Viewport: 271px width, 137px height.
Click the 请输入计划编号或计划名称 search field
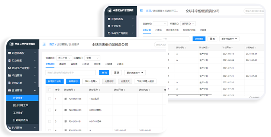click(71, 73)
